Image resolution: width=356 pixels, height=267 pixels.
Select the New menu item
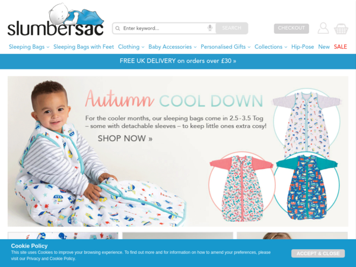[324, 47]
